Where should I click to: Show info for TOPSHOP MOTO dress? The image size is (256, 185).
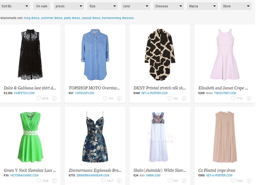click(x=119, y=99)
